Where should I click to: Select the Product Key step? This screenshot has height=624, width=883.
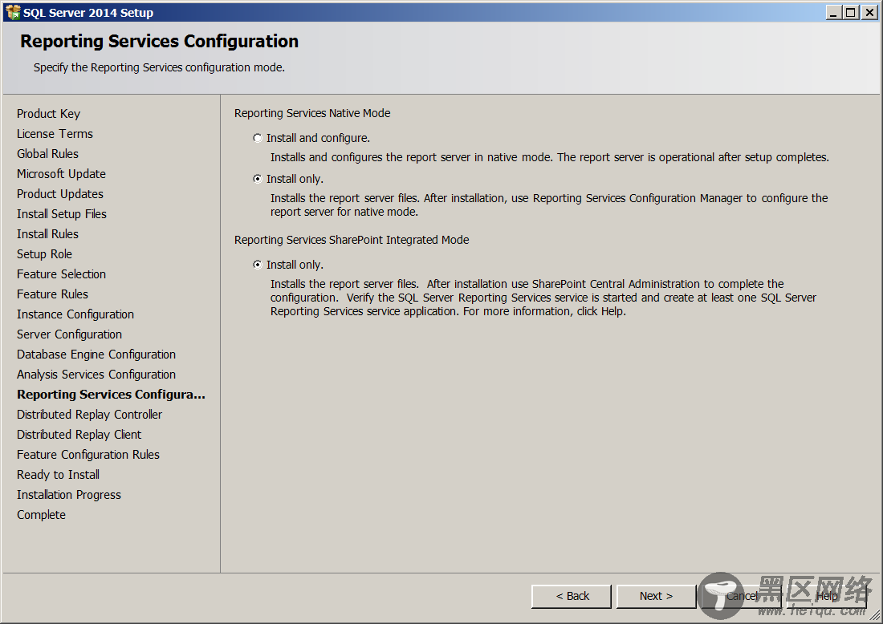click(x=48, y=114)
